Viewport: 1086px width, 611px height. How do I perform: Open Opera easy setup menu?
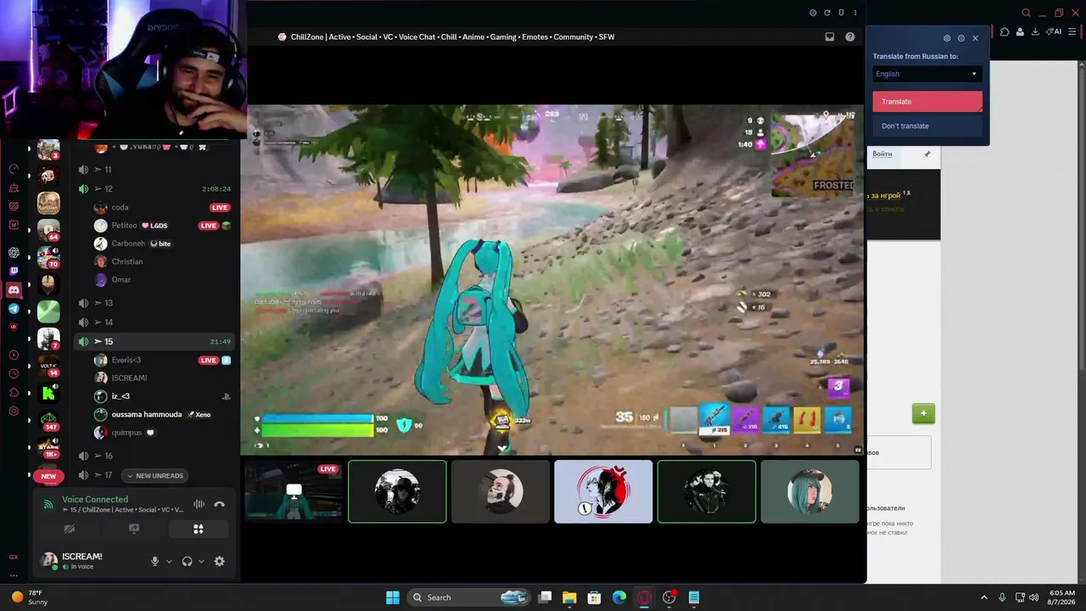pyautogui.click(x=1072, y=32)
